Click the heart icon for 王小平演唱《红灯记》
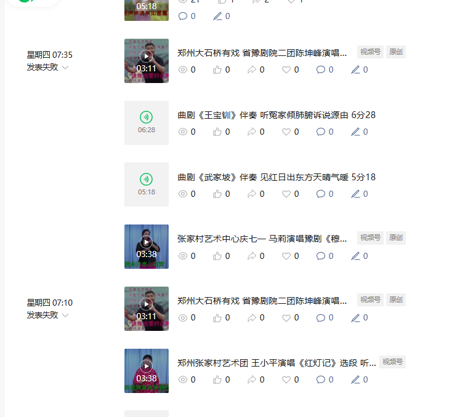This screenshot has height=417, width=476. pos(286,379)
